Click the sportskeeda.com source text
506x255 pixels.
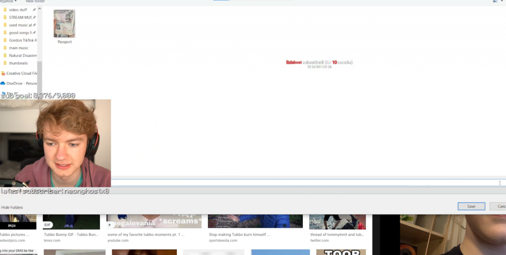[x=223, y=241]
